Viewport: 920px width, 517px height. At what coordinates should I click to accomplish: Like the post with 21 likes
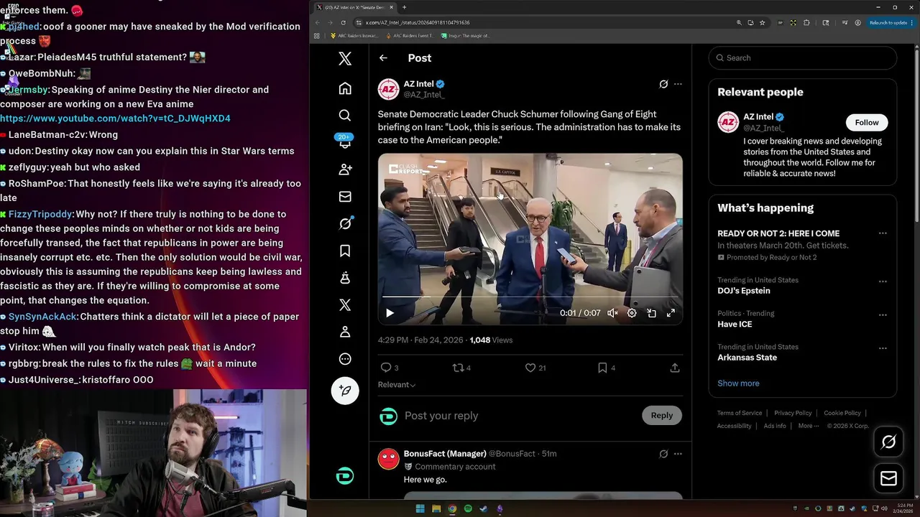[535, 368]
